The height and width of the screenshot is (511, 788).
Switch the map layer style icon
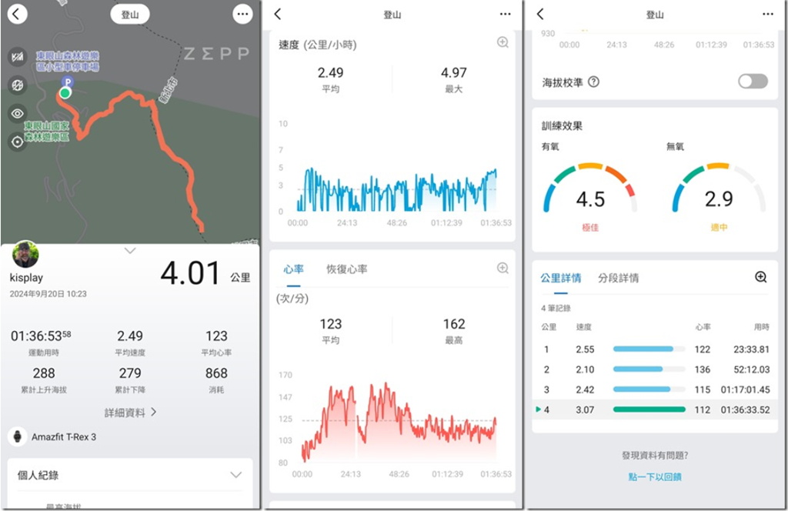(18, 57)
